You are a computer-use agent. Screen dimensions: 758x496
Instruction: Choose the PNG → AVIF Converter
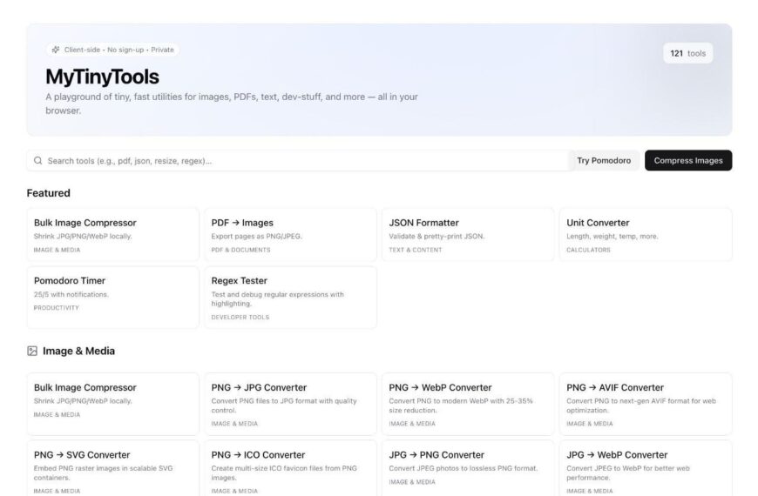tap(645, 404)
